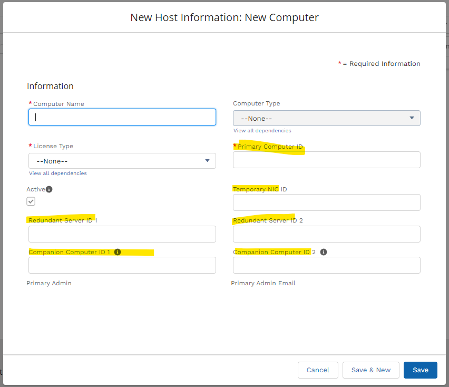The width and height of the screenshot is (449, 387).
Task: Open the Computer Type dropdown
Action: (326, 118)
